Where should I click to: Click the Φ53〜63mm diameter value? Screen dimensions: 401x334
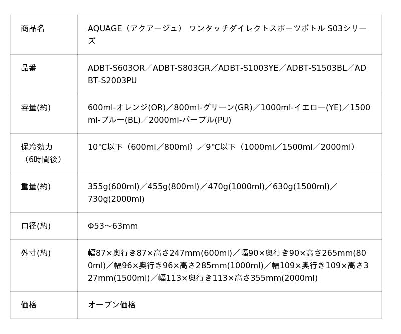pos(113,226)
